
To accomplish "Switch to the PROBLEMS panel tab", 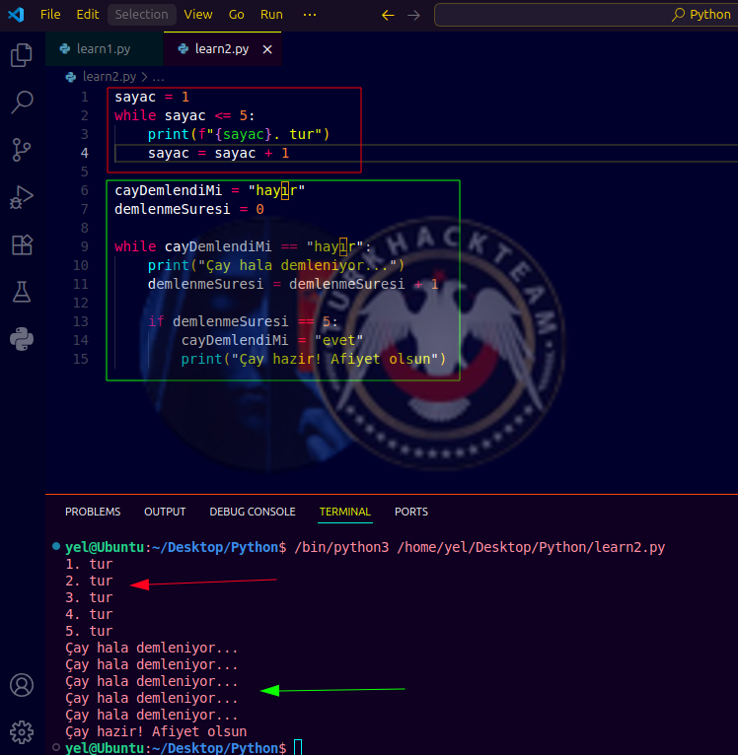I will tap(93, 512).
